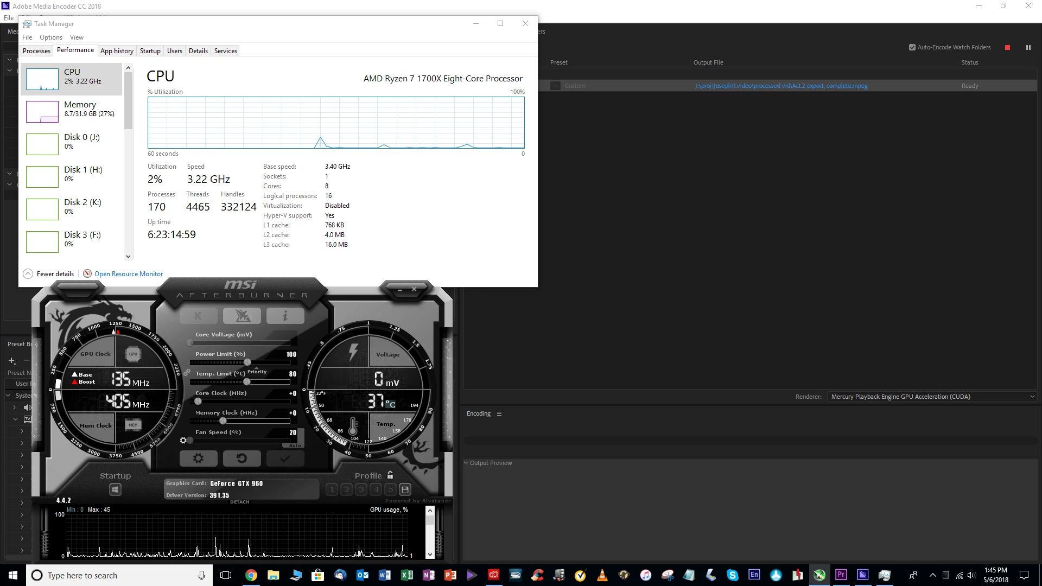Toggle Apply at Windows Startup button

pos(115,489)
